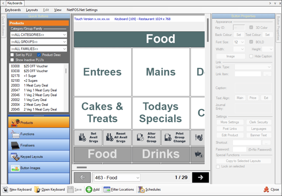Open Schedules from bottom toolbar
282x196 pixels.
coord(141,190)
